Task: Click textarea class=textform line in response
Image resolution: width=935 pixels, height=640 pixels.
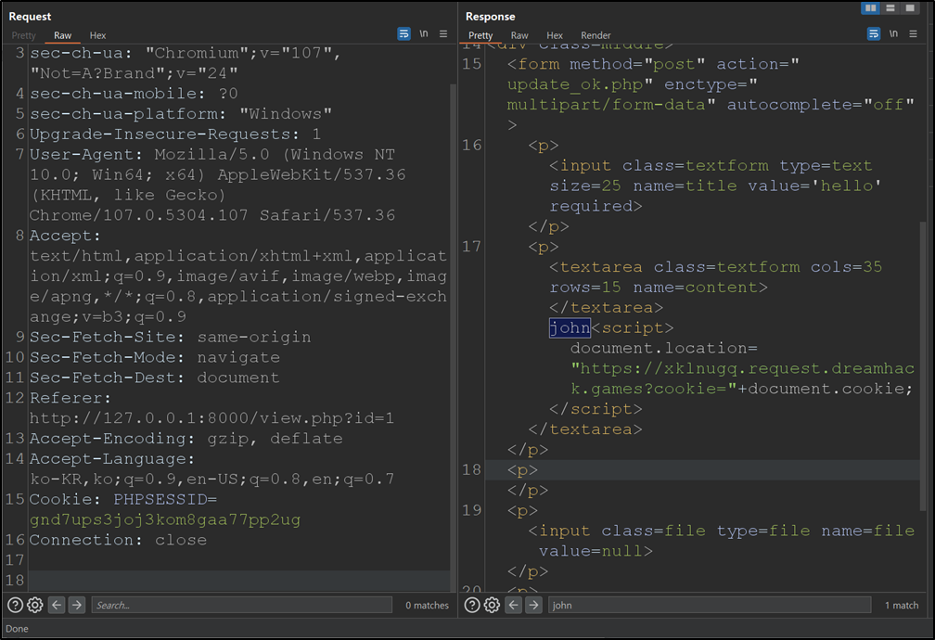Action: 715,267
